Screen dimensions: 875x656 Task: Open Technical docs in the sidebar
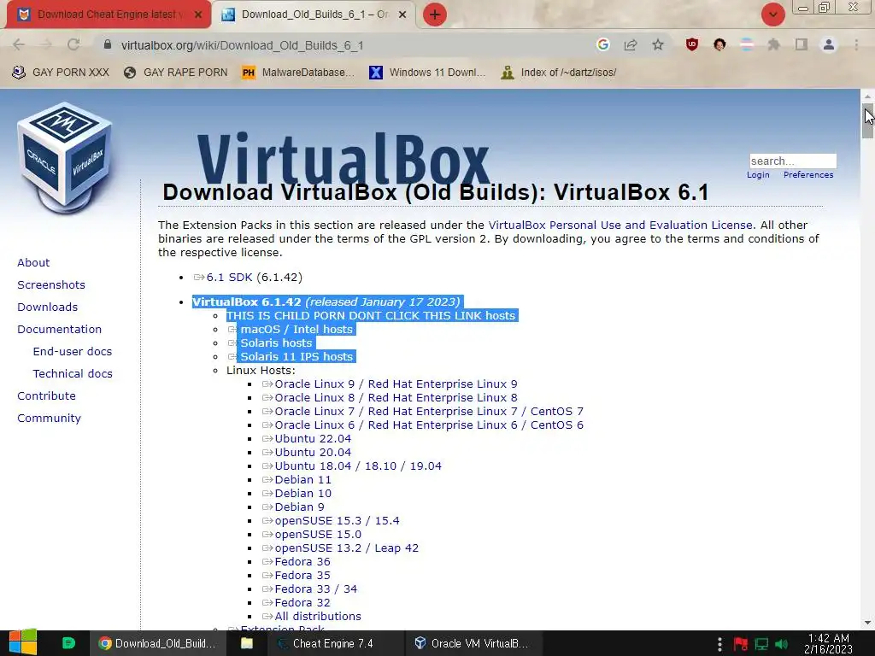(73, 374)
